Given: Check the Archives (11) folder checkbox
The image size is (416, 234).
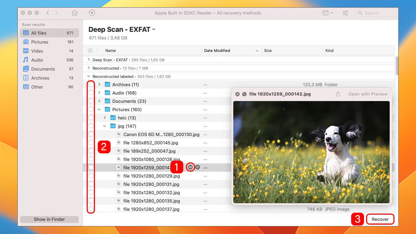Looking at the screenshot, I should click(x=91, y=84).
